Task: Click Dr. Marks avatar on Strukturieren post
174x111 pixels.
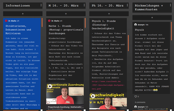Action: point(6,21)
